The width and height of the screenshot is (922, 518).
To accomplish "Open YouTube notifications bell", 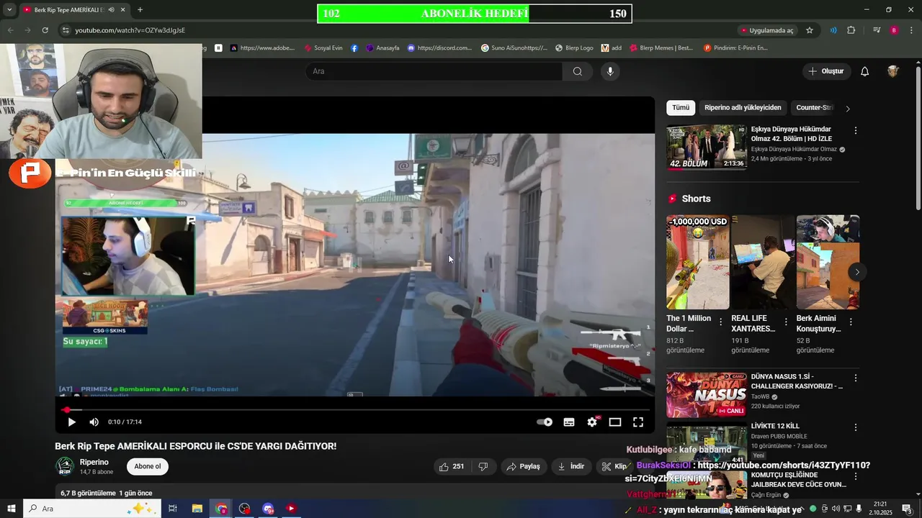I will click(865, 71).
